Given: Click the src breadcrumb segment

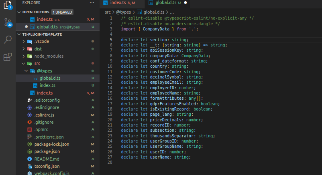Looking at the screenshot, I should (108, 12).
